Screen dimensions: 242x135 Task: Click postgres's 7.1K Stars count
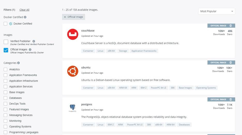[x=230, y=105]
